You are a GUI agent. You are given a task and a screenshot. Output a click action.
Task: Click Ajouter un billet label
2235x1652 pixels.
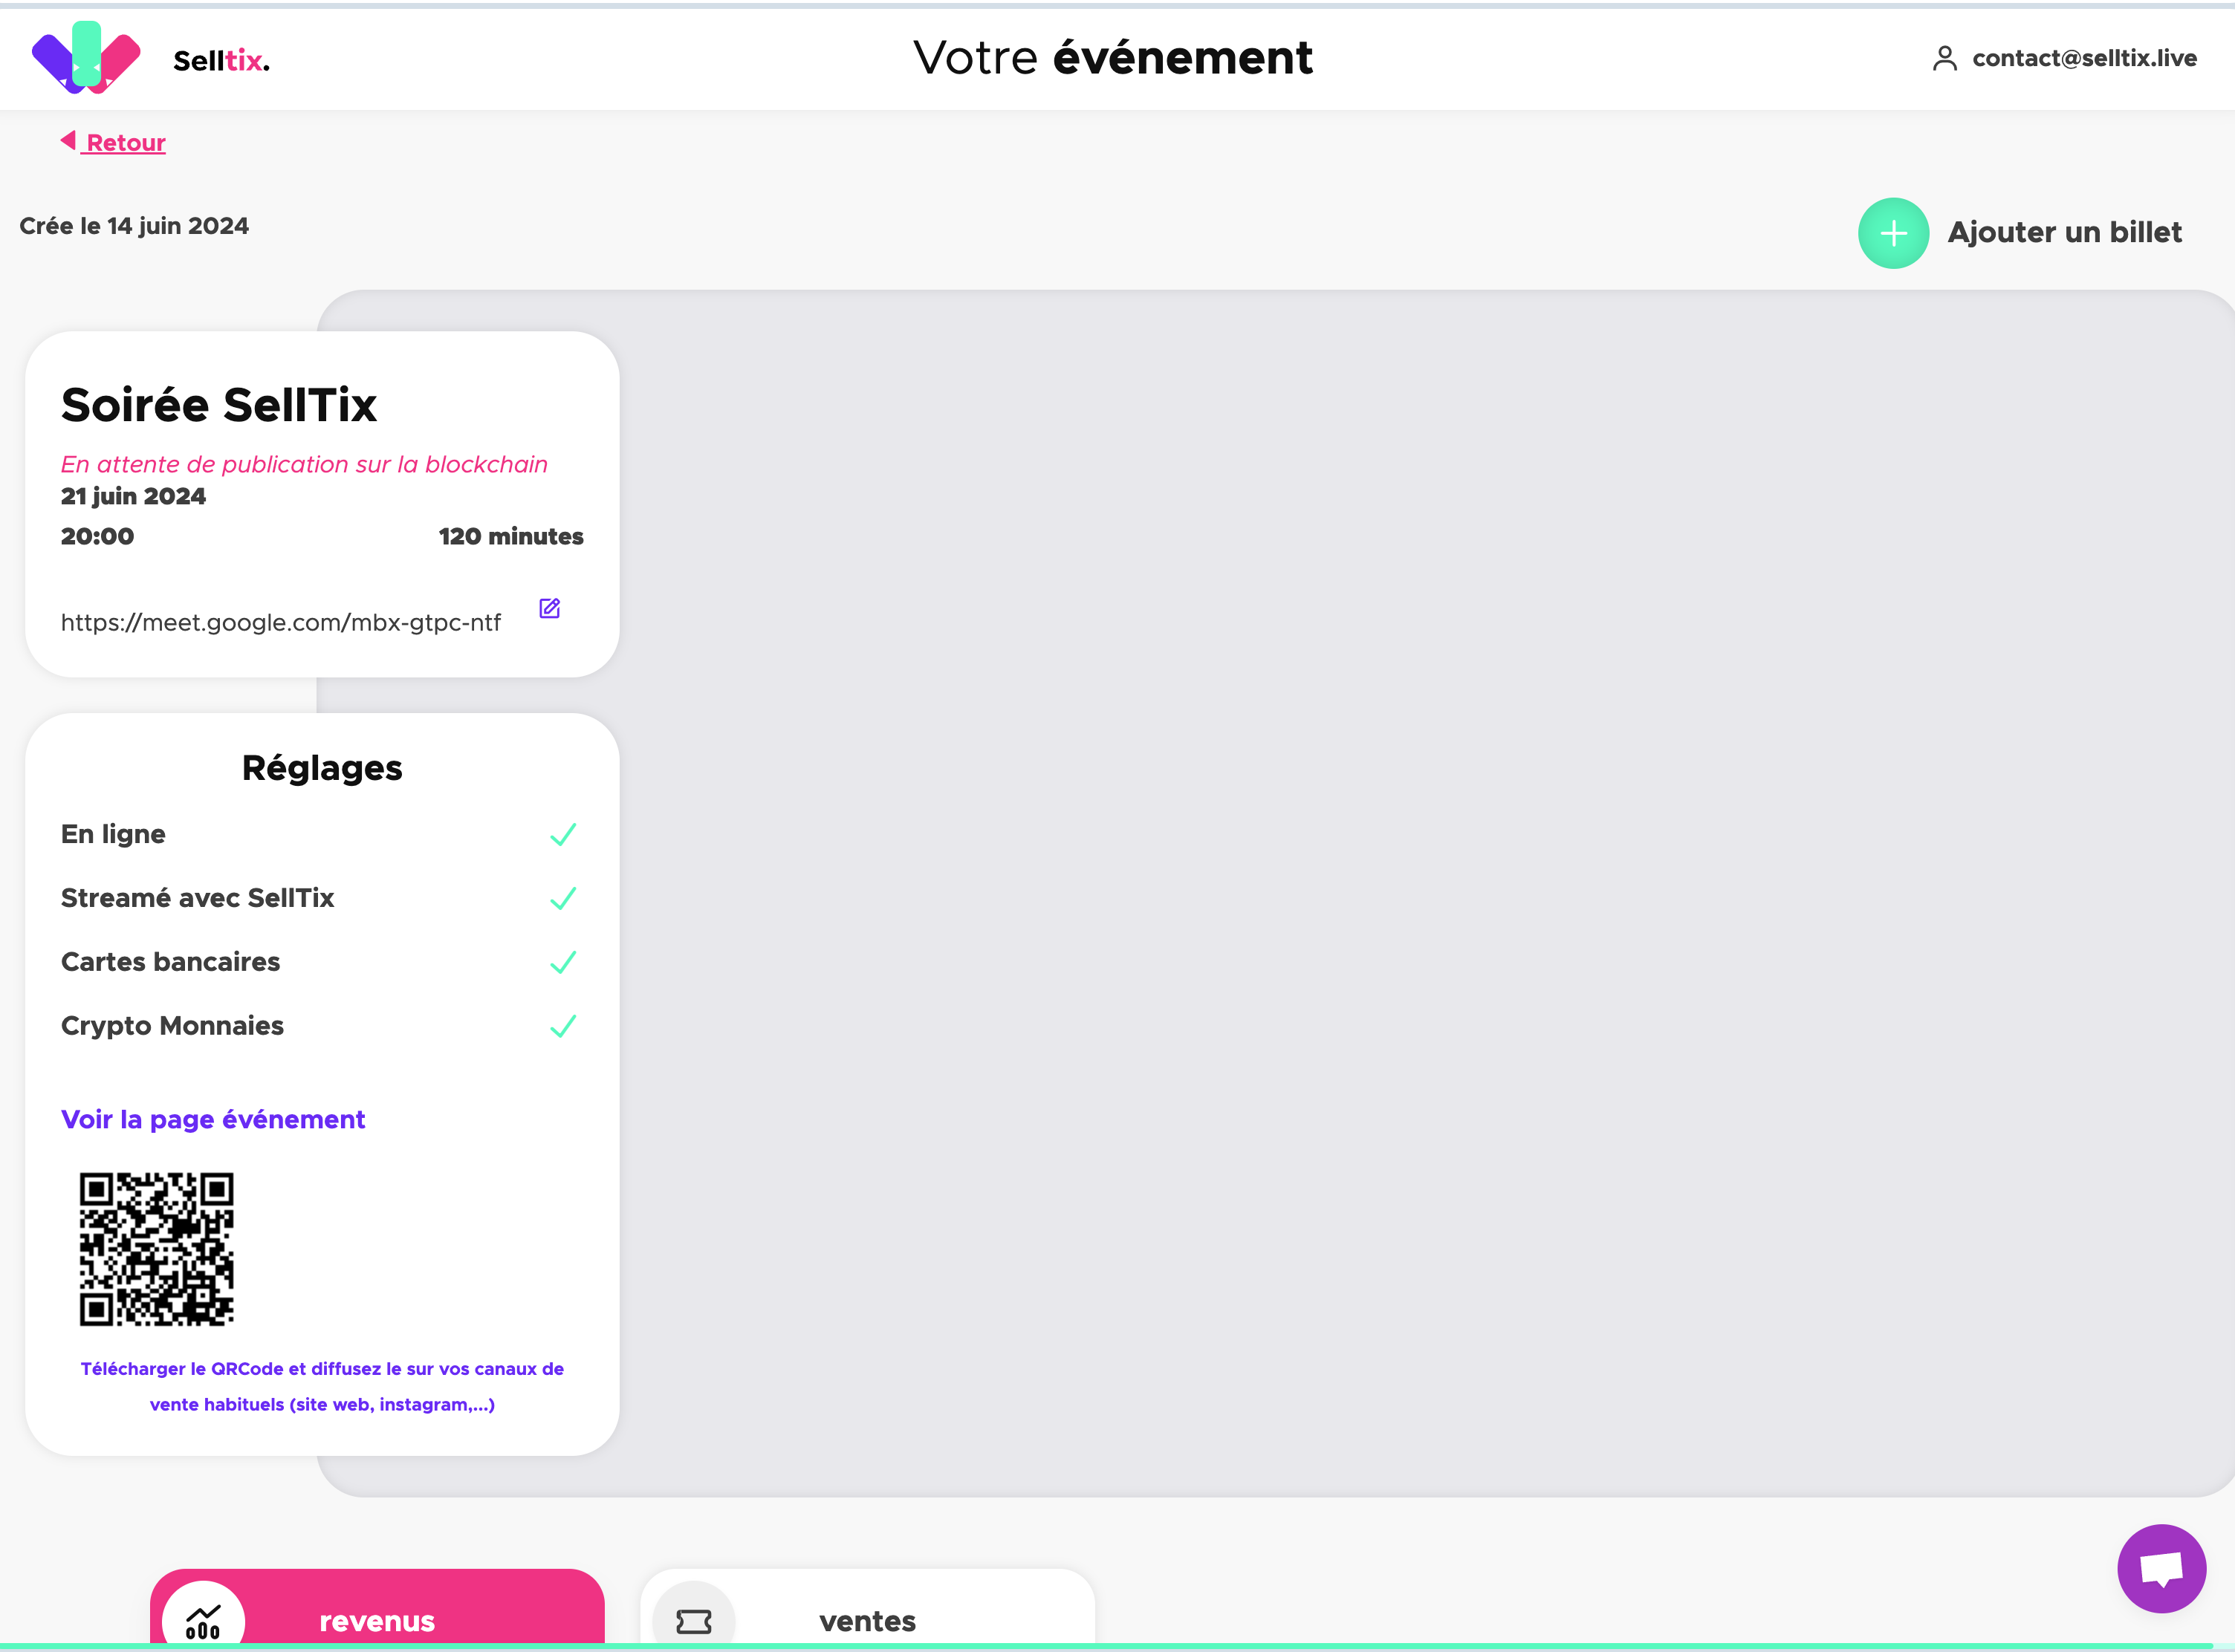pos(2063,232)
